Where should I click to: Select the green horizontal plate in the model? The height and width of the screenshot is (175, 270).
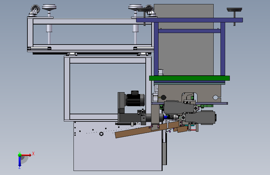point(189,78)
